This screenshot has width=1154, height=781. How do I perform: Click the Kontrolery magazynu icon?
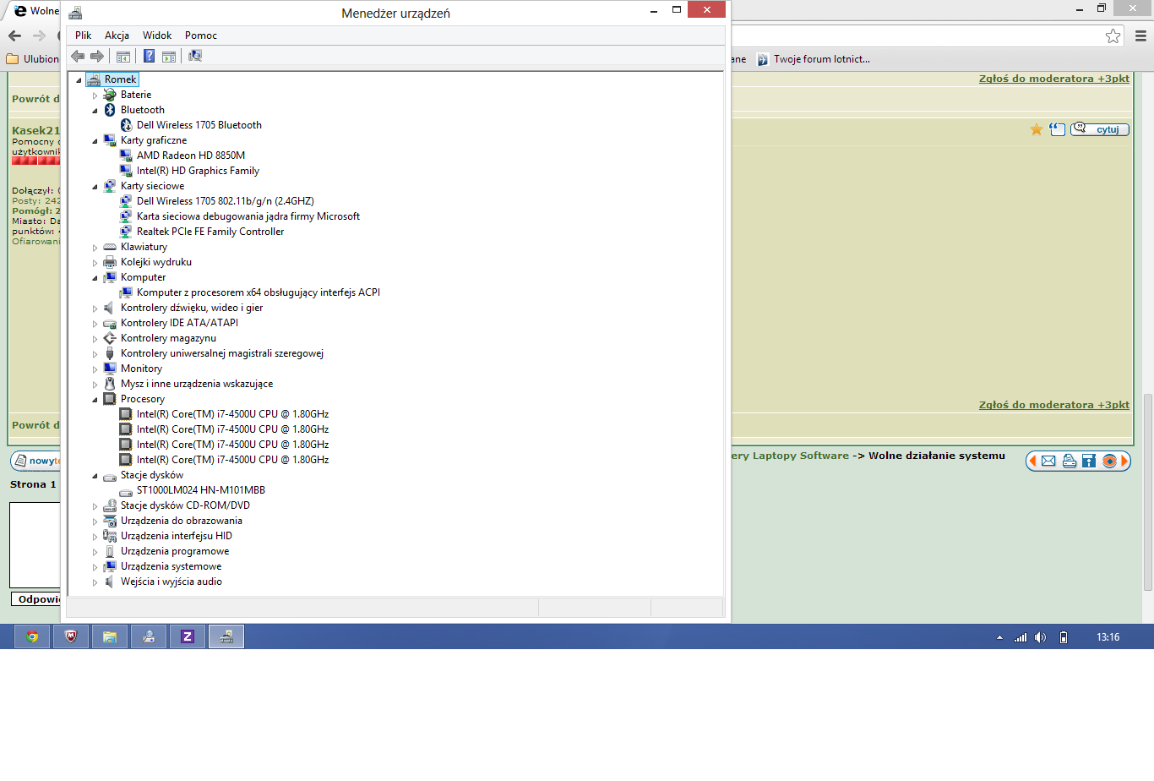(110, 338)
